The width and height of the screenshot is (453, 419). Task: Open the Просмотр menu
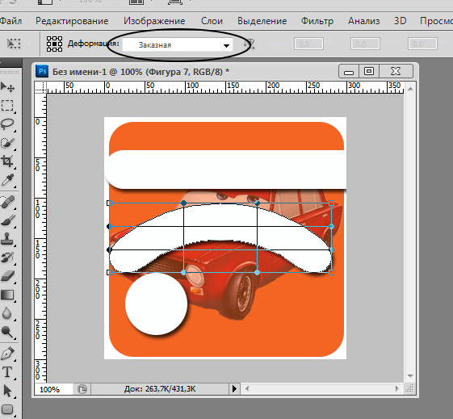pyautogui.click(x=436, y=21)
